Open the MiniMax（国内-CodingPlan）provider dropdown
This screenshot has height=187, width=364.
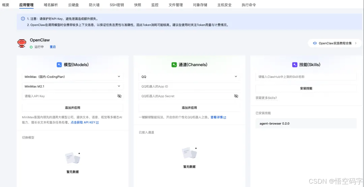pyautogui.click(x=73, y=77)
